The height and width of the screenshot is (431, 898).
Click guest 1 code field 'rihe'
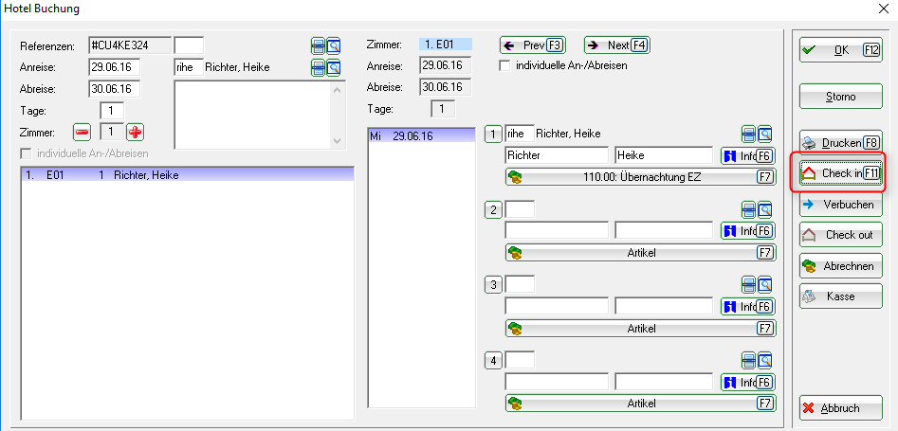pyautogui.click(x=520, y=134)
